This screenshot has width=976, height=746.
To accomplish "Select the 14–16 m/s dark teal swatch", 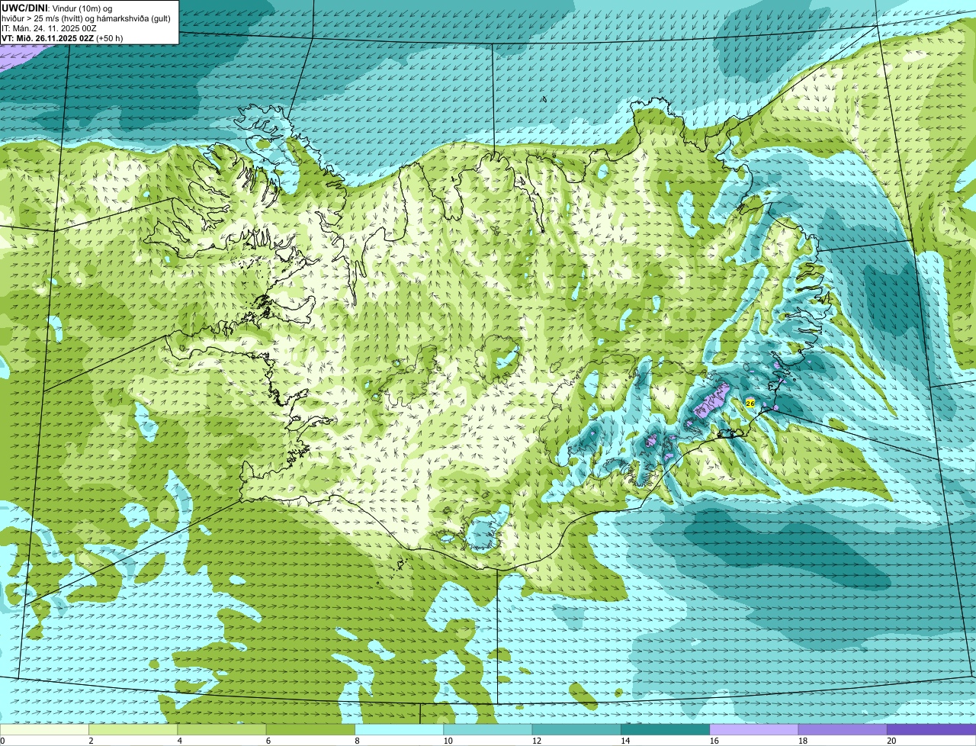I will (x=666, y=729).
